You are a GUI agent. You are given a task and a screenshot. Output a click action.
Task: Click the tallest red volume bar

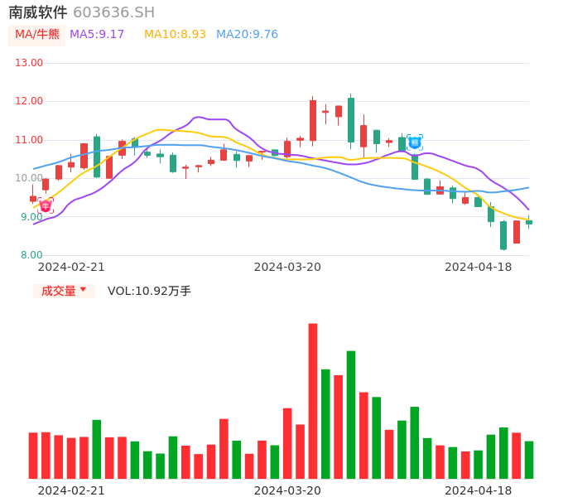[313, 401]
